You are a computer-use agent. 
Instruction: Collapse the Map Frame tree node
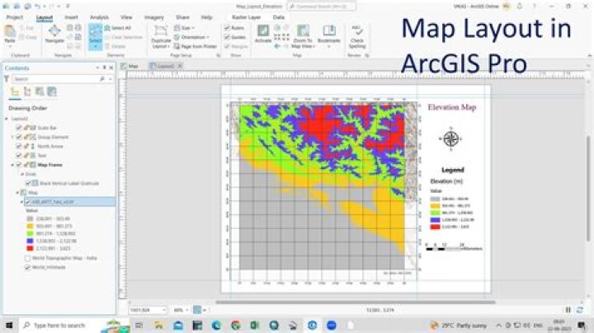point(12,165)
